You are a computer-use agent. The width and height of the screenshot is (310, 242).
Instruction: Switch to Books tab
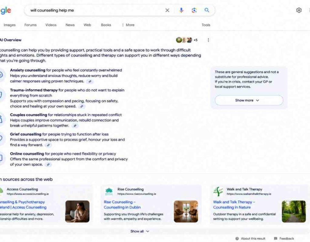pyautogui.click(x=106, y=25)
